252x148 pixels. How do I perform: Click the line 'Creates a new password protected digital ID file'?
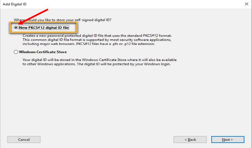point(97,36)
